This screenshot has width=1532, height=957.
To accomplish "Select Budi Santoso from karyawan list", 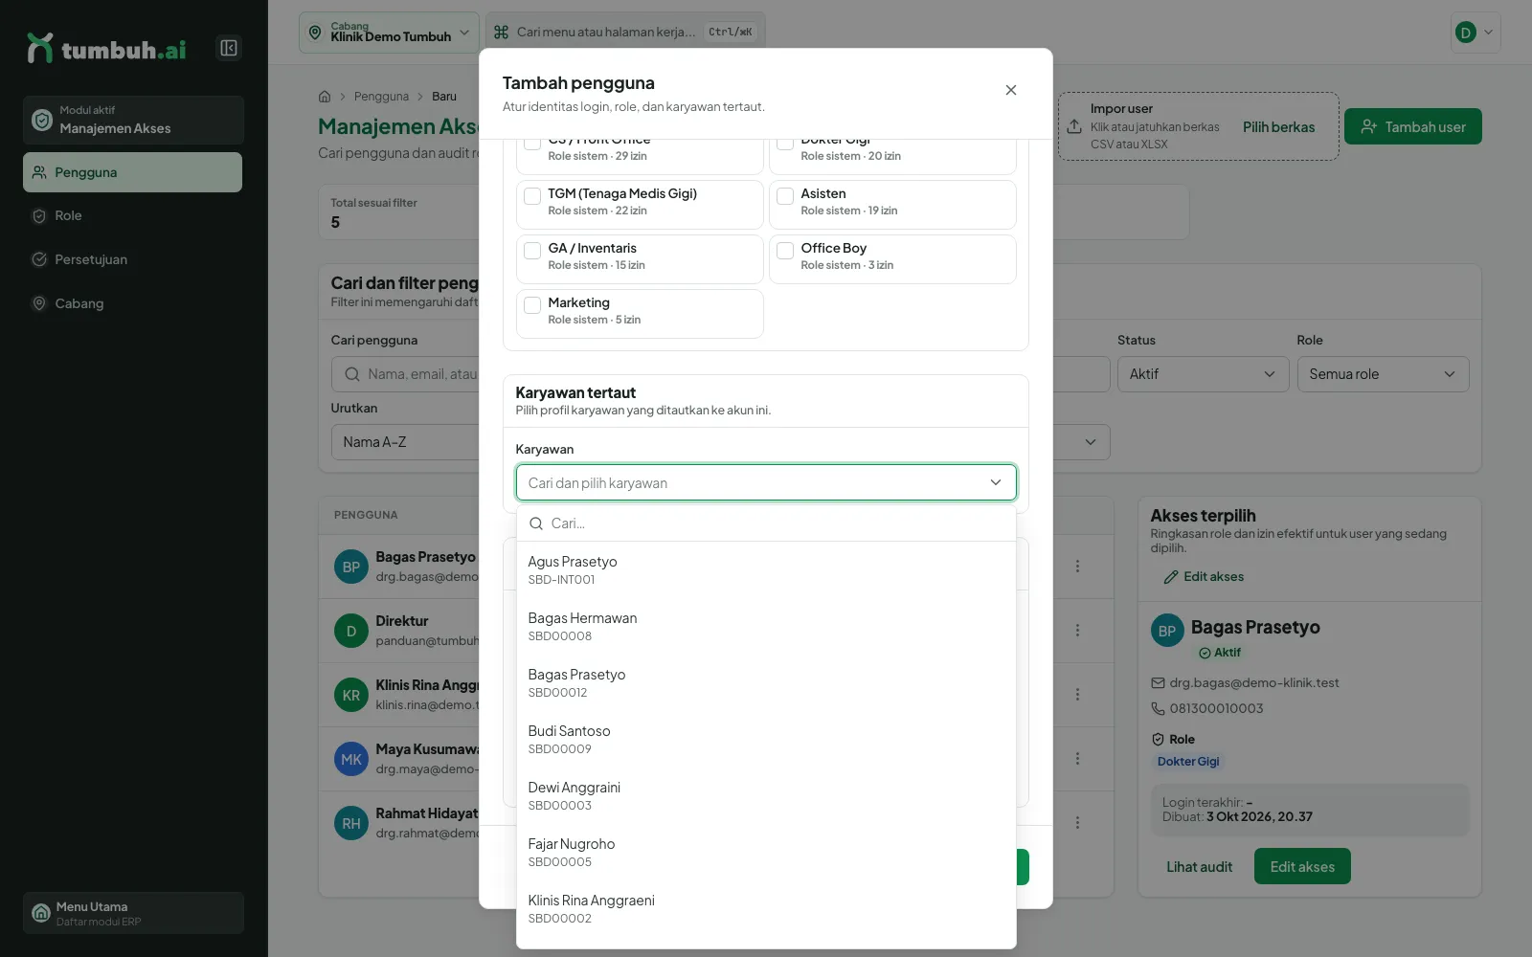I will click(766, 739).
